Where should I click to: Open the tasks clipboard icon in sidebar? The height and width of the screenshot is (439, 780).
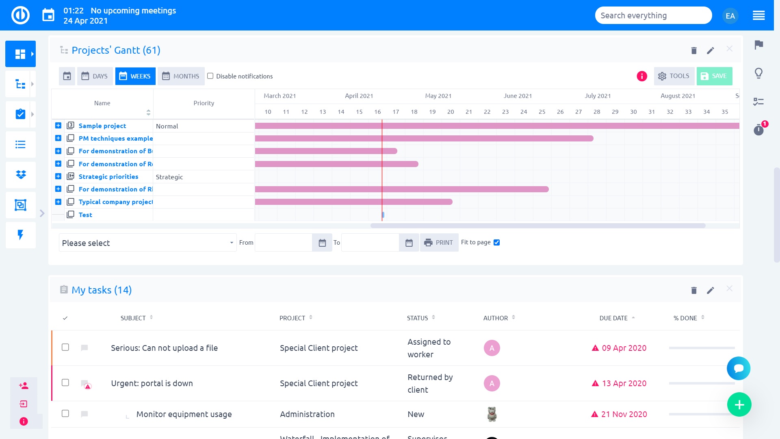(x=20, y=114)
